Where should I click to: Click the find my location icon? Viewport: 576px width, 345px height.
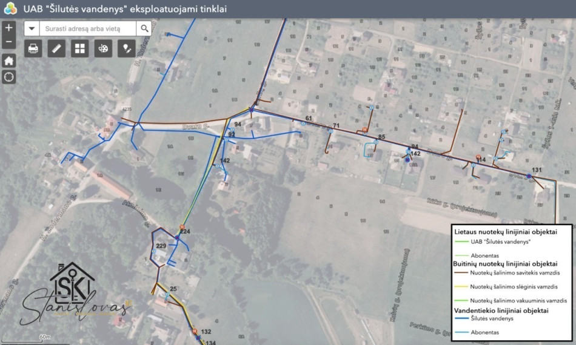[9, 77]
